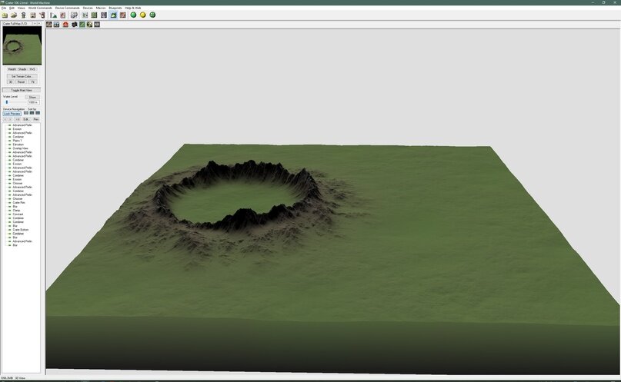Click the Rev button in device navigation

click(36, 119)
